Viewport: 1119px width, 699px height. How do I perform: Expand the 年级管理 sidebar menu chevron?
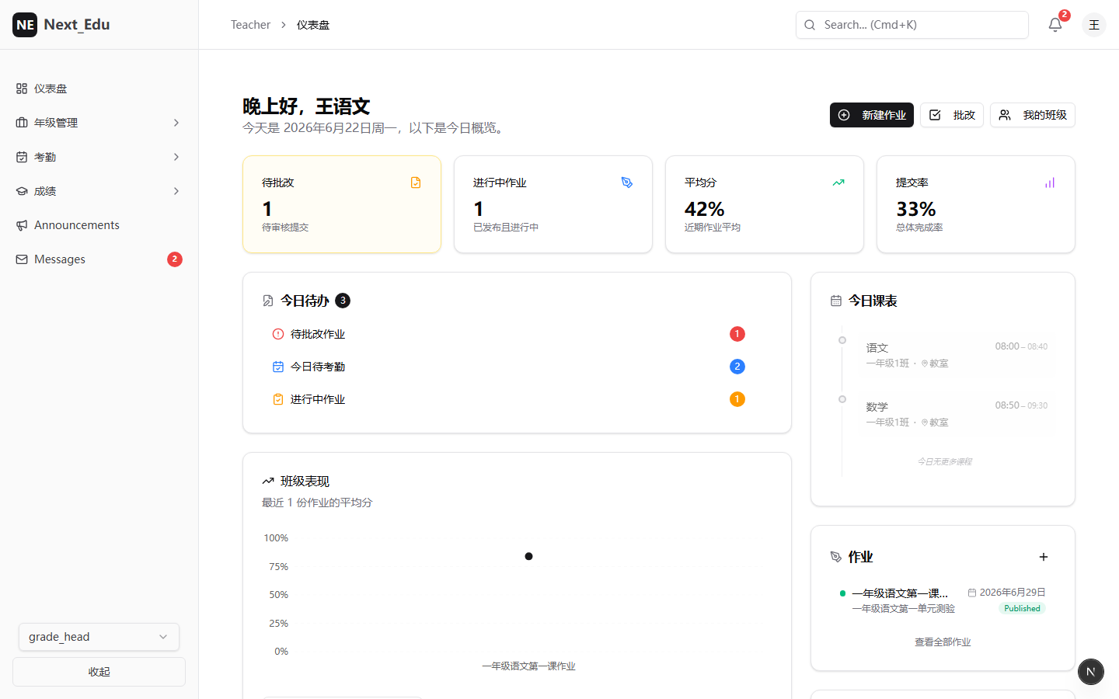pos(176,123)
